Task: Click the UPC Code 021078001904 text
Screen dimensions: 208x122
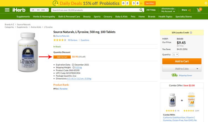Action: [x=68, y=73]
